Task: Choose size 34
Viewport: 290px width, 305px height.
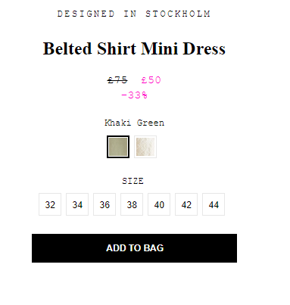Action: pos(77,204)
